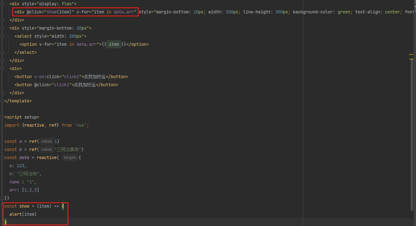Click the fold marker beside the closing })
The image size is (416, 226).
[x=2, y=198]
